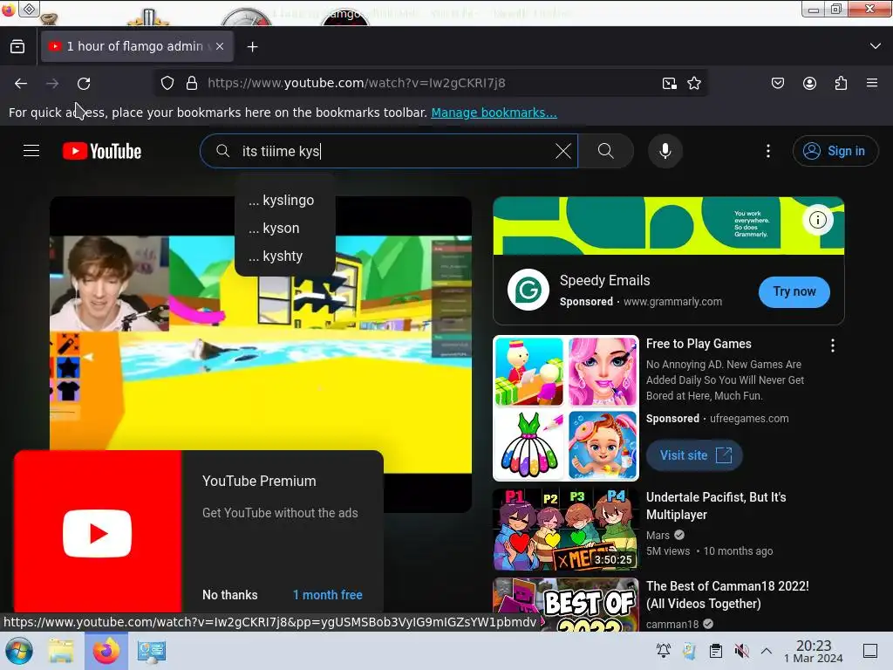
Task: Open the clipboard tray icon
Action: coord(715,651)
